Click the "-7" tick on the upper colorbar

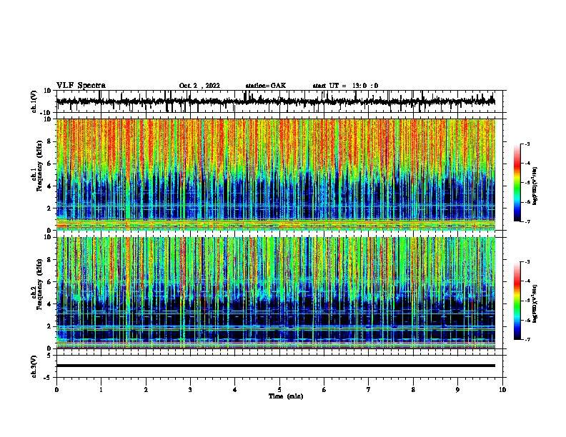pyautogui.click(x=527, y=221)
